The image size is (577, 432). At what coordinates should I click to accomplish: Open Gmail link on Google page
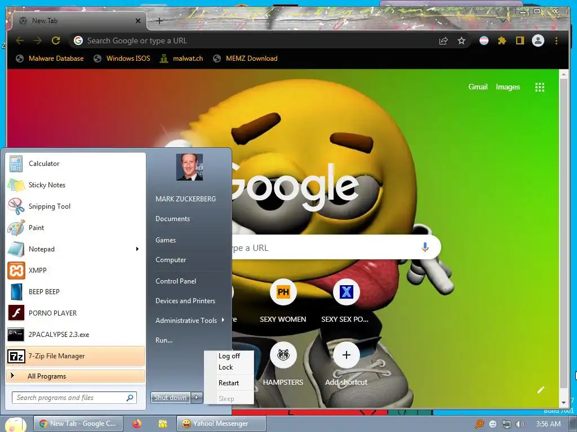pyautogui.click(x=478, y=87)
